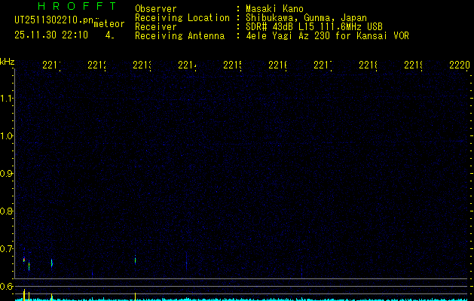Click the meteor count '4' next to the date
The width and height of the screenshot is (474, 301).
[x=109, y=35]
